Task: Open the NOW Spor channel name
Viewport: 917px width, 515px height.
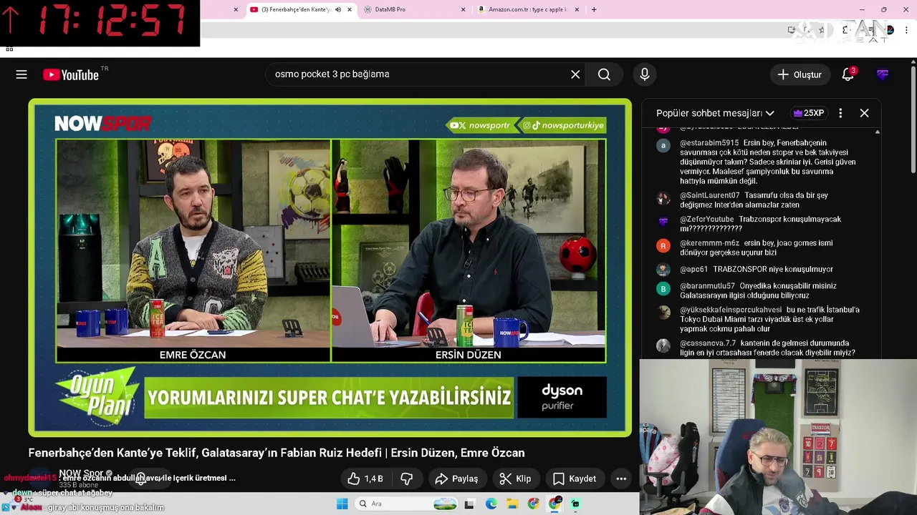Action: [x=81, y=473]
